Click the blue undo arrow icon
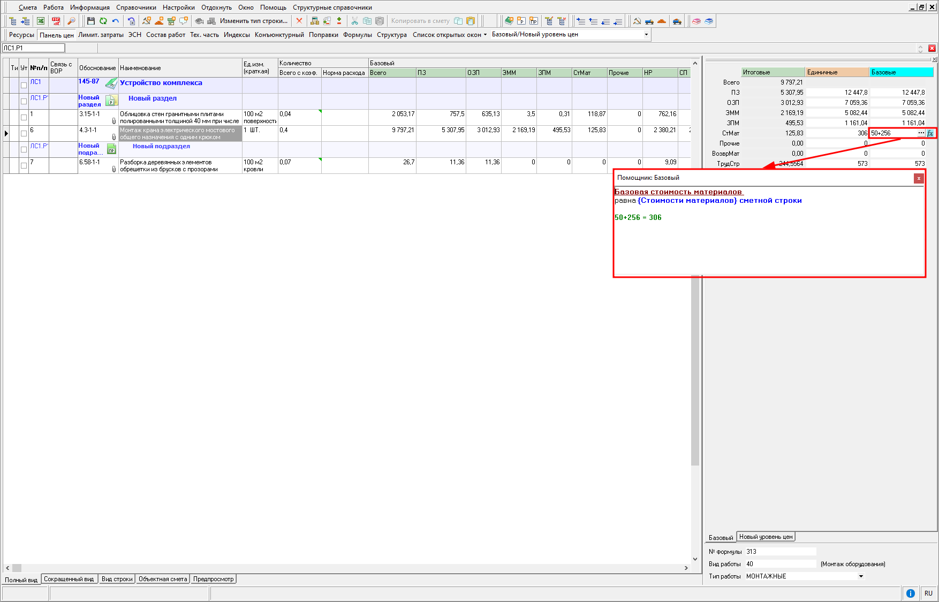939x602 pixels. coord(116,21)
